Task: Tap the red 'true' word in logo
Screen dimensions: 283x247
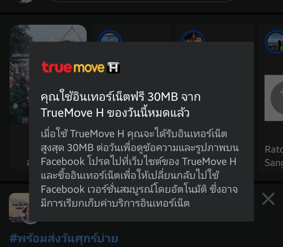Action: [57, 67]
